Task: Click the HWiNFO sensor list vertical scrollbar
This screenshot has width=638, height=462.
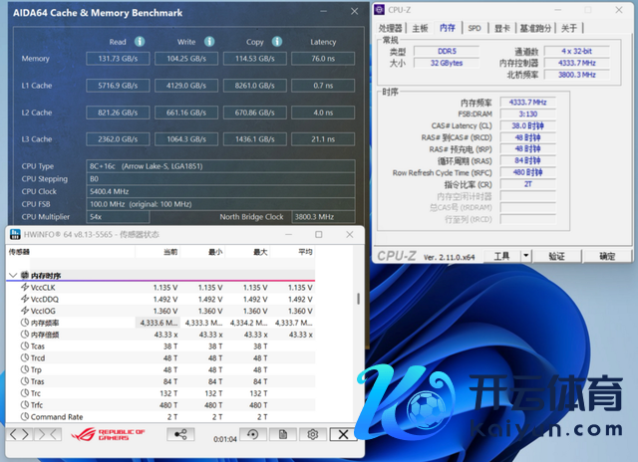Action: coord(359,299)
